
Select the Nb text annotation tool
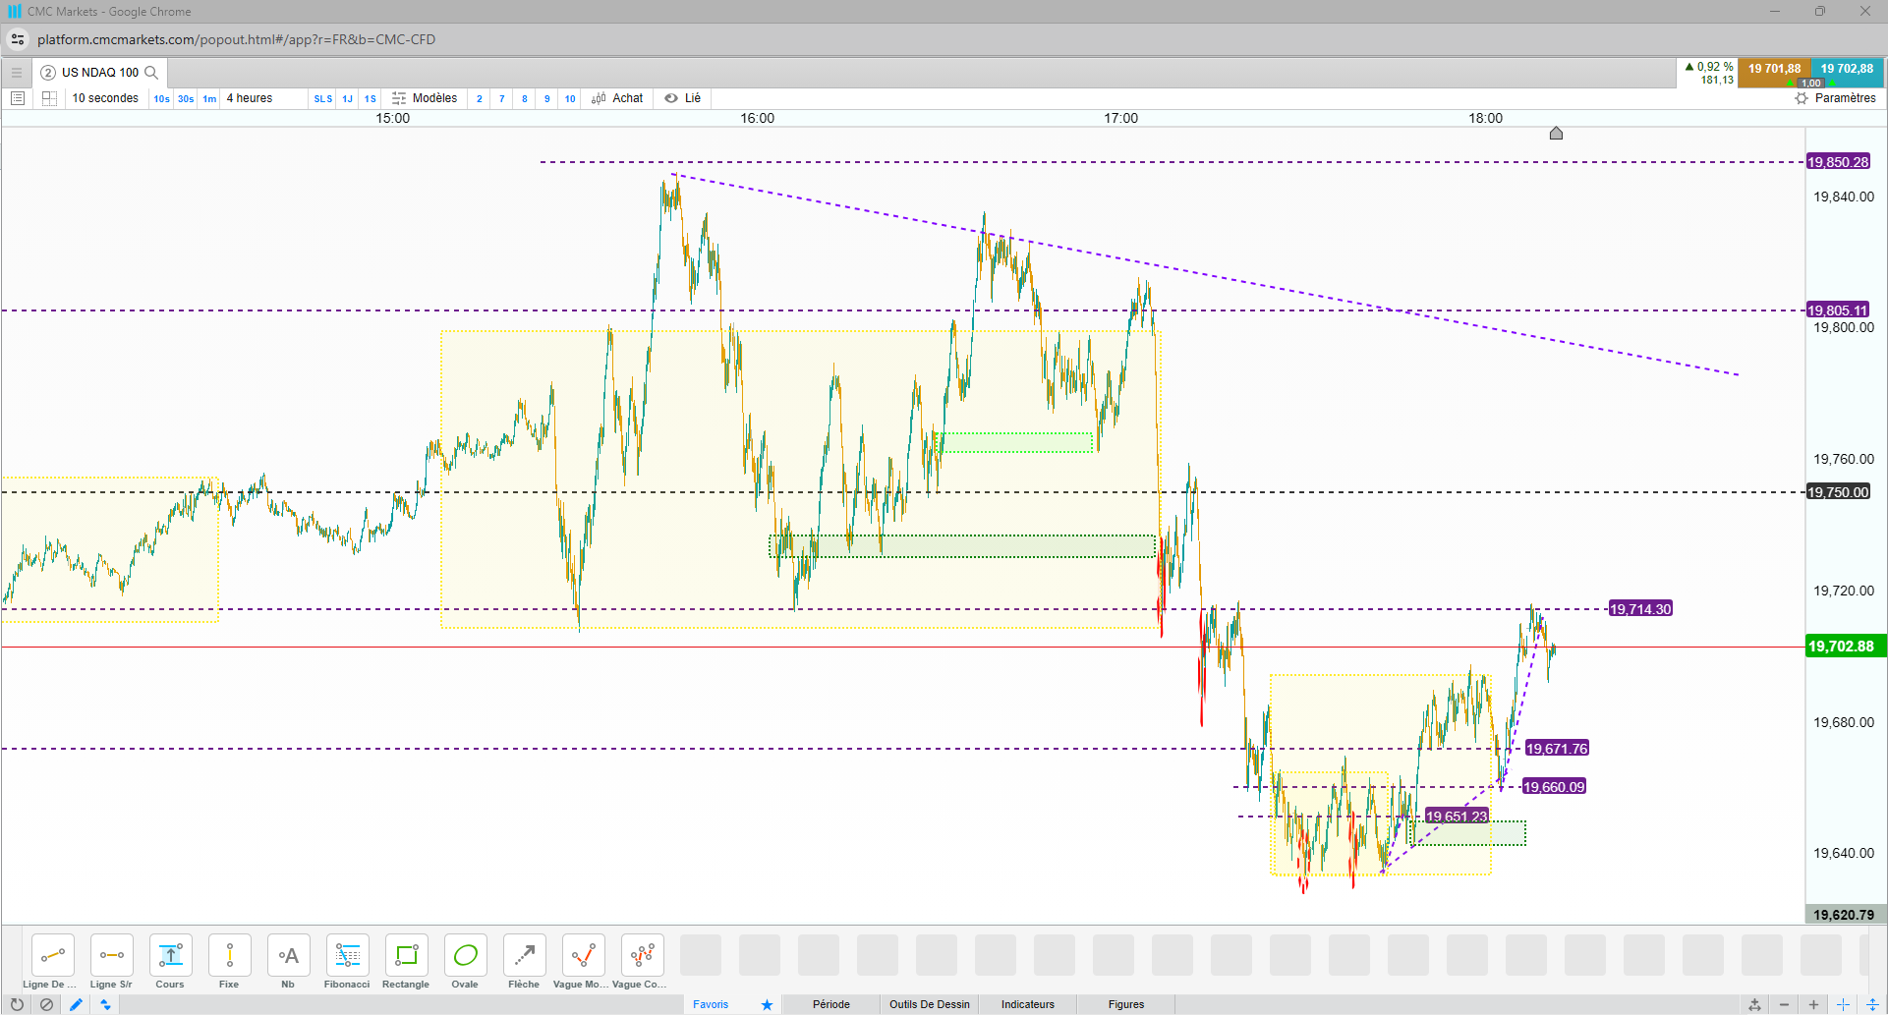click(288, 961)
